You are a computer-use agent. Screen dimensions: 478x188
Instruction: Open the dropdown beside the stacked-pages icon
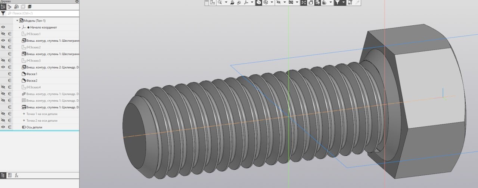click(331, 2)
